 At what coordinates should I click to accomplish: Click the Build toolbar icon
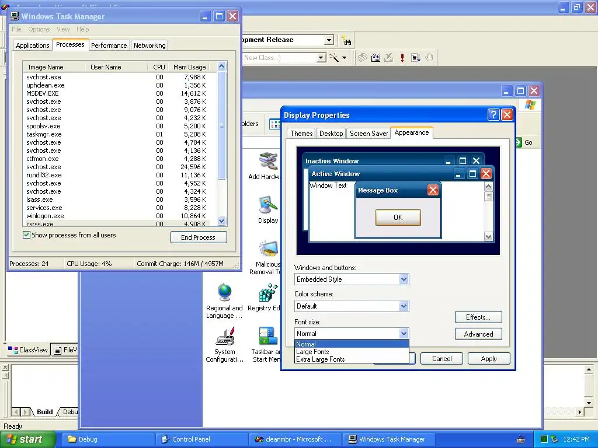376,58
